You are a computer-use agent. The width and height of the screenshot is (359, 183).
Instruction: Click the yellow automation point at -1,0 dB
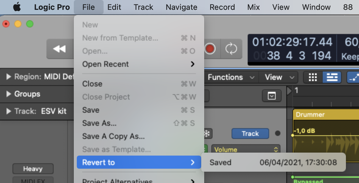tap(293, 135)
